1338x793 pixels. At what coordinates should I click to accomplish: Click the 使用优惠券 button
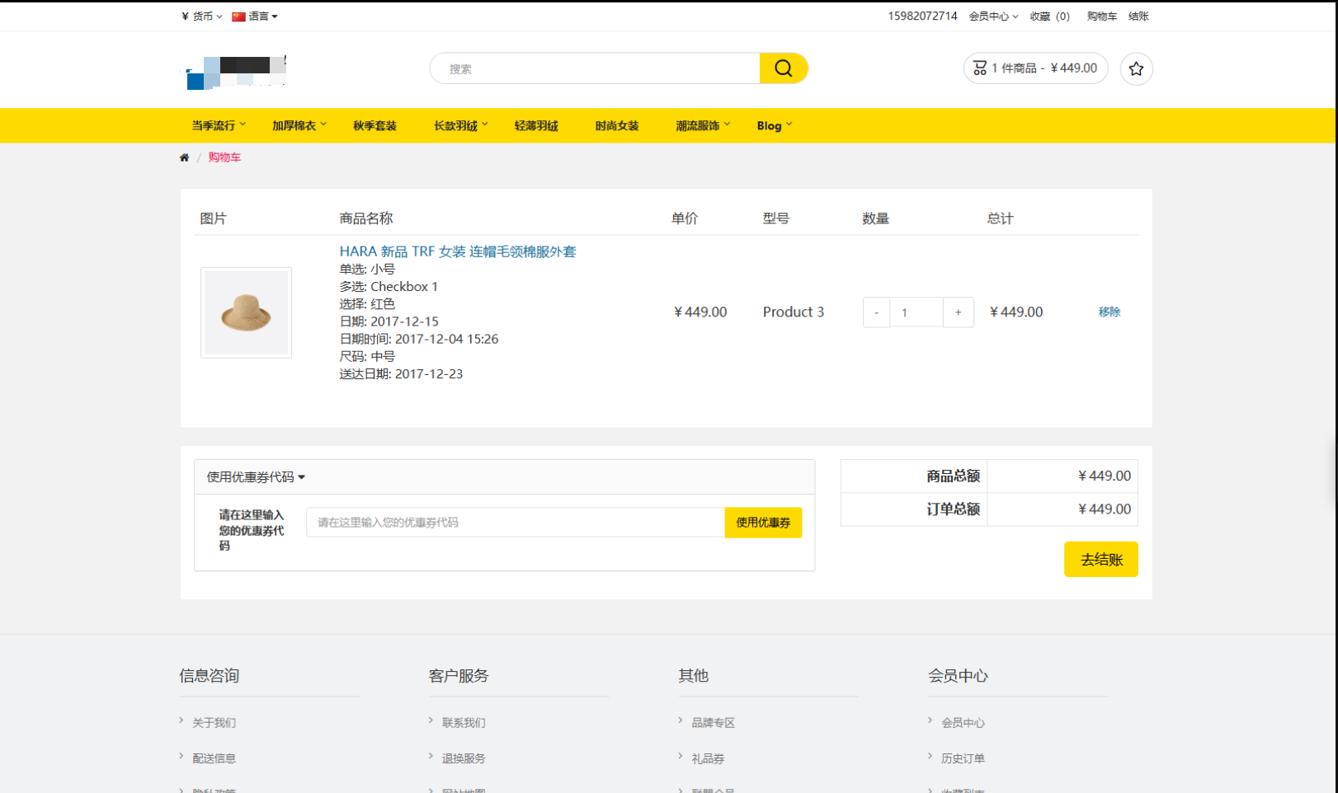pos(763,523)
